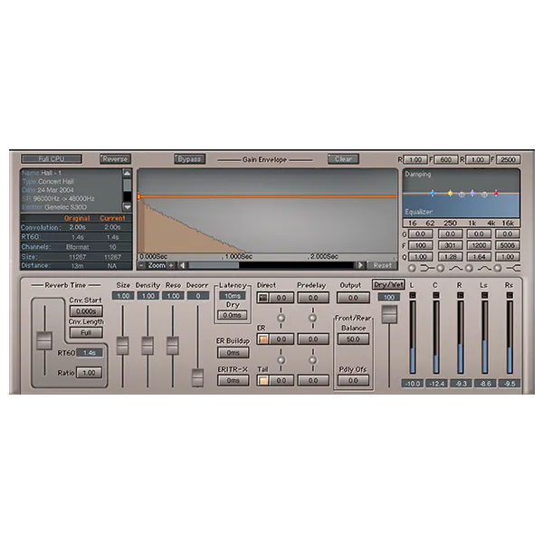Click the Clear gain envelope button
This screenshot has width=543, height=543.
coord(343,159)
